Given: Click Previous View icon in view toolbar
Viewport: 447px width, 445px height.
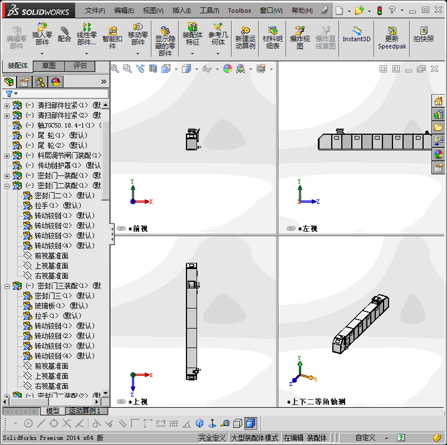Looking at the screenshot, I should tap(140, 69).
